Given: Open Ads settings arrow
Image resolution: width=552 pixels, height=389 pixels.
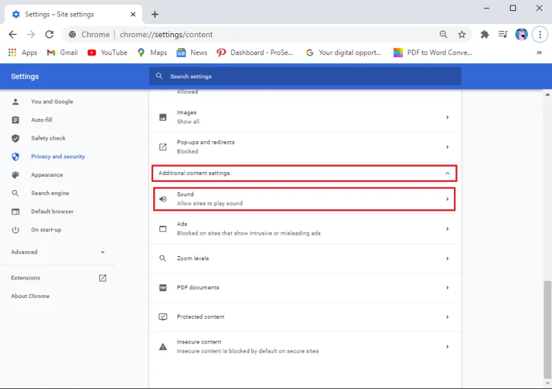Looking at the screenshot, I should pos(447,229).
